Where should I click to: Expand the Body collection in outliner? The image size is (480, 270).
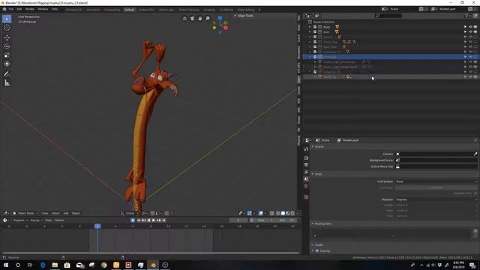coord(310,27)
